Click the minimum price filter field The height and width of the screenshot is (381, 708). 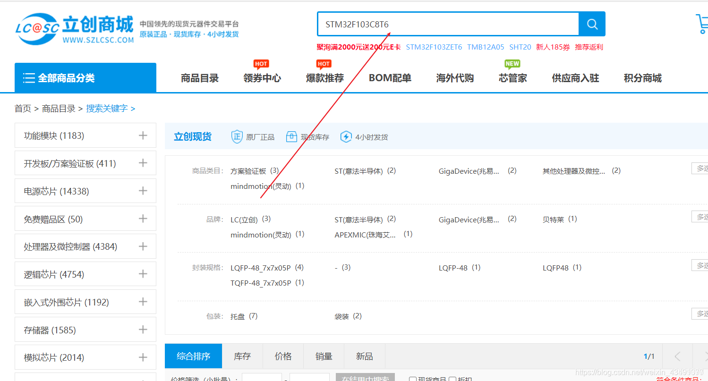(x=262, y=377)
